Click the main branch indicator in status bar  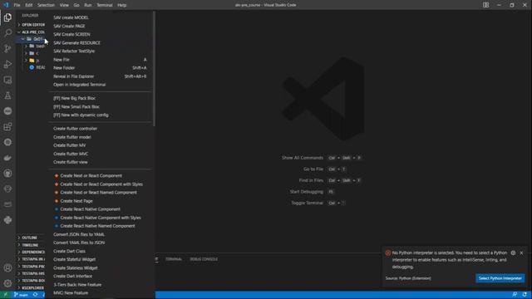coord(21,295)
